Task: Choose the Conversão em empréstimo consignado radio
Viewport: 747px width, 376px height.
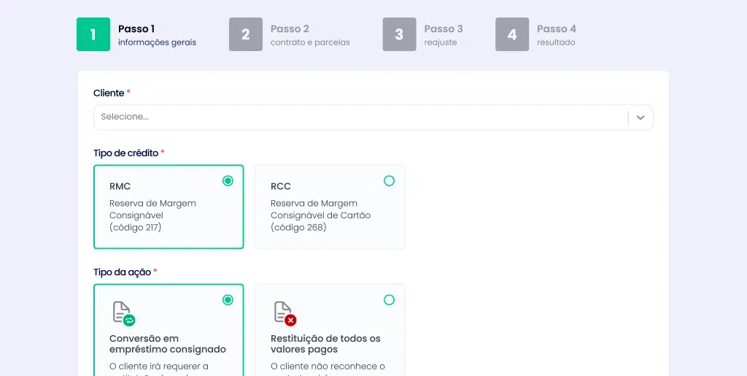Action: coord(228,300)
